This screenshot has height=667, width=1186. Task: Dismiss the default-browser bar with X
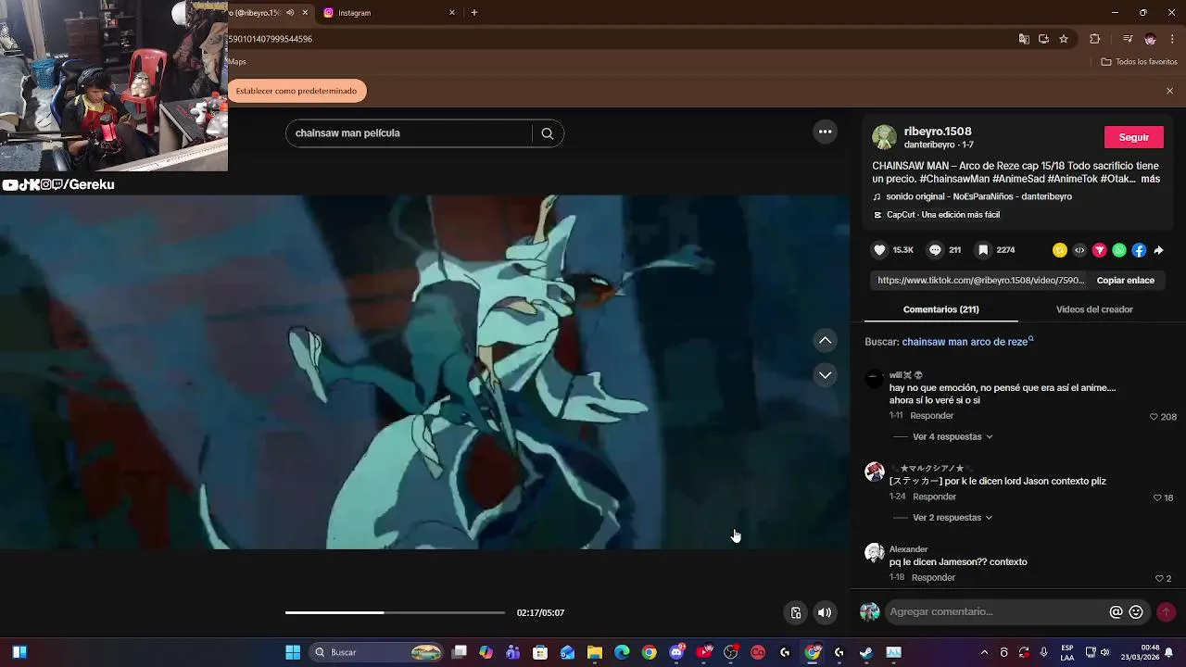coord(1169,91)
